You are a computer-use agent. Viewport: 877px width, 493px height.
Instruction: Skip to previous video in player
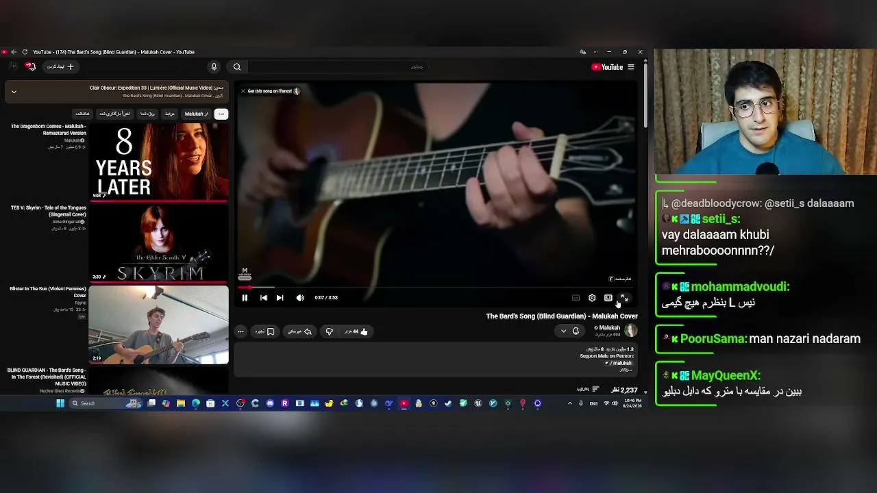(263, 298)
